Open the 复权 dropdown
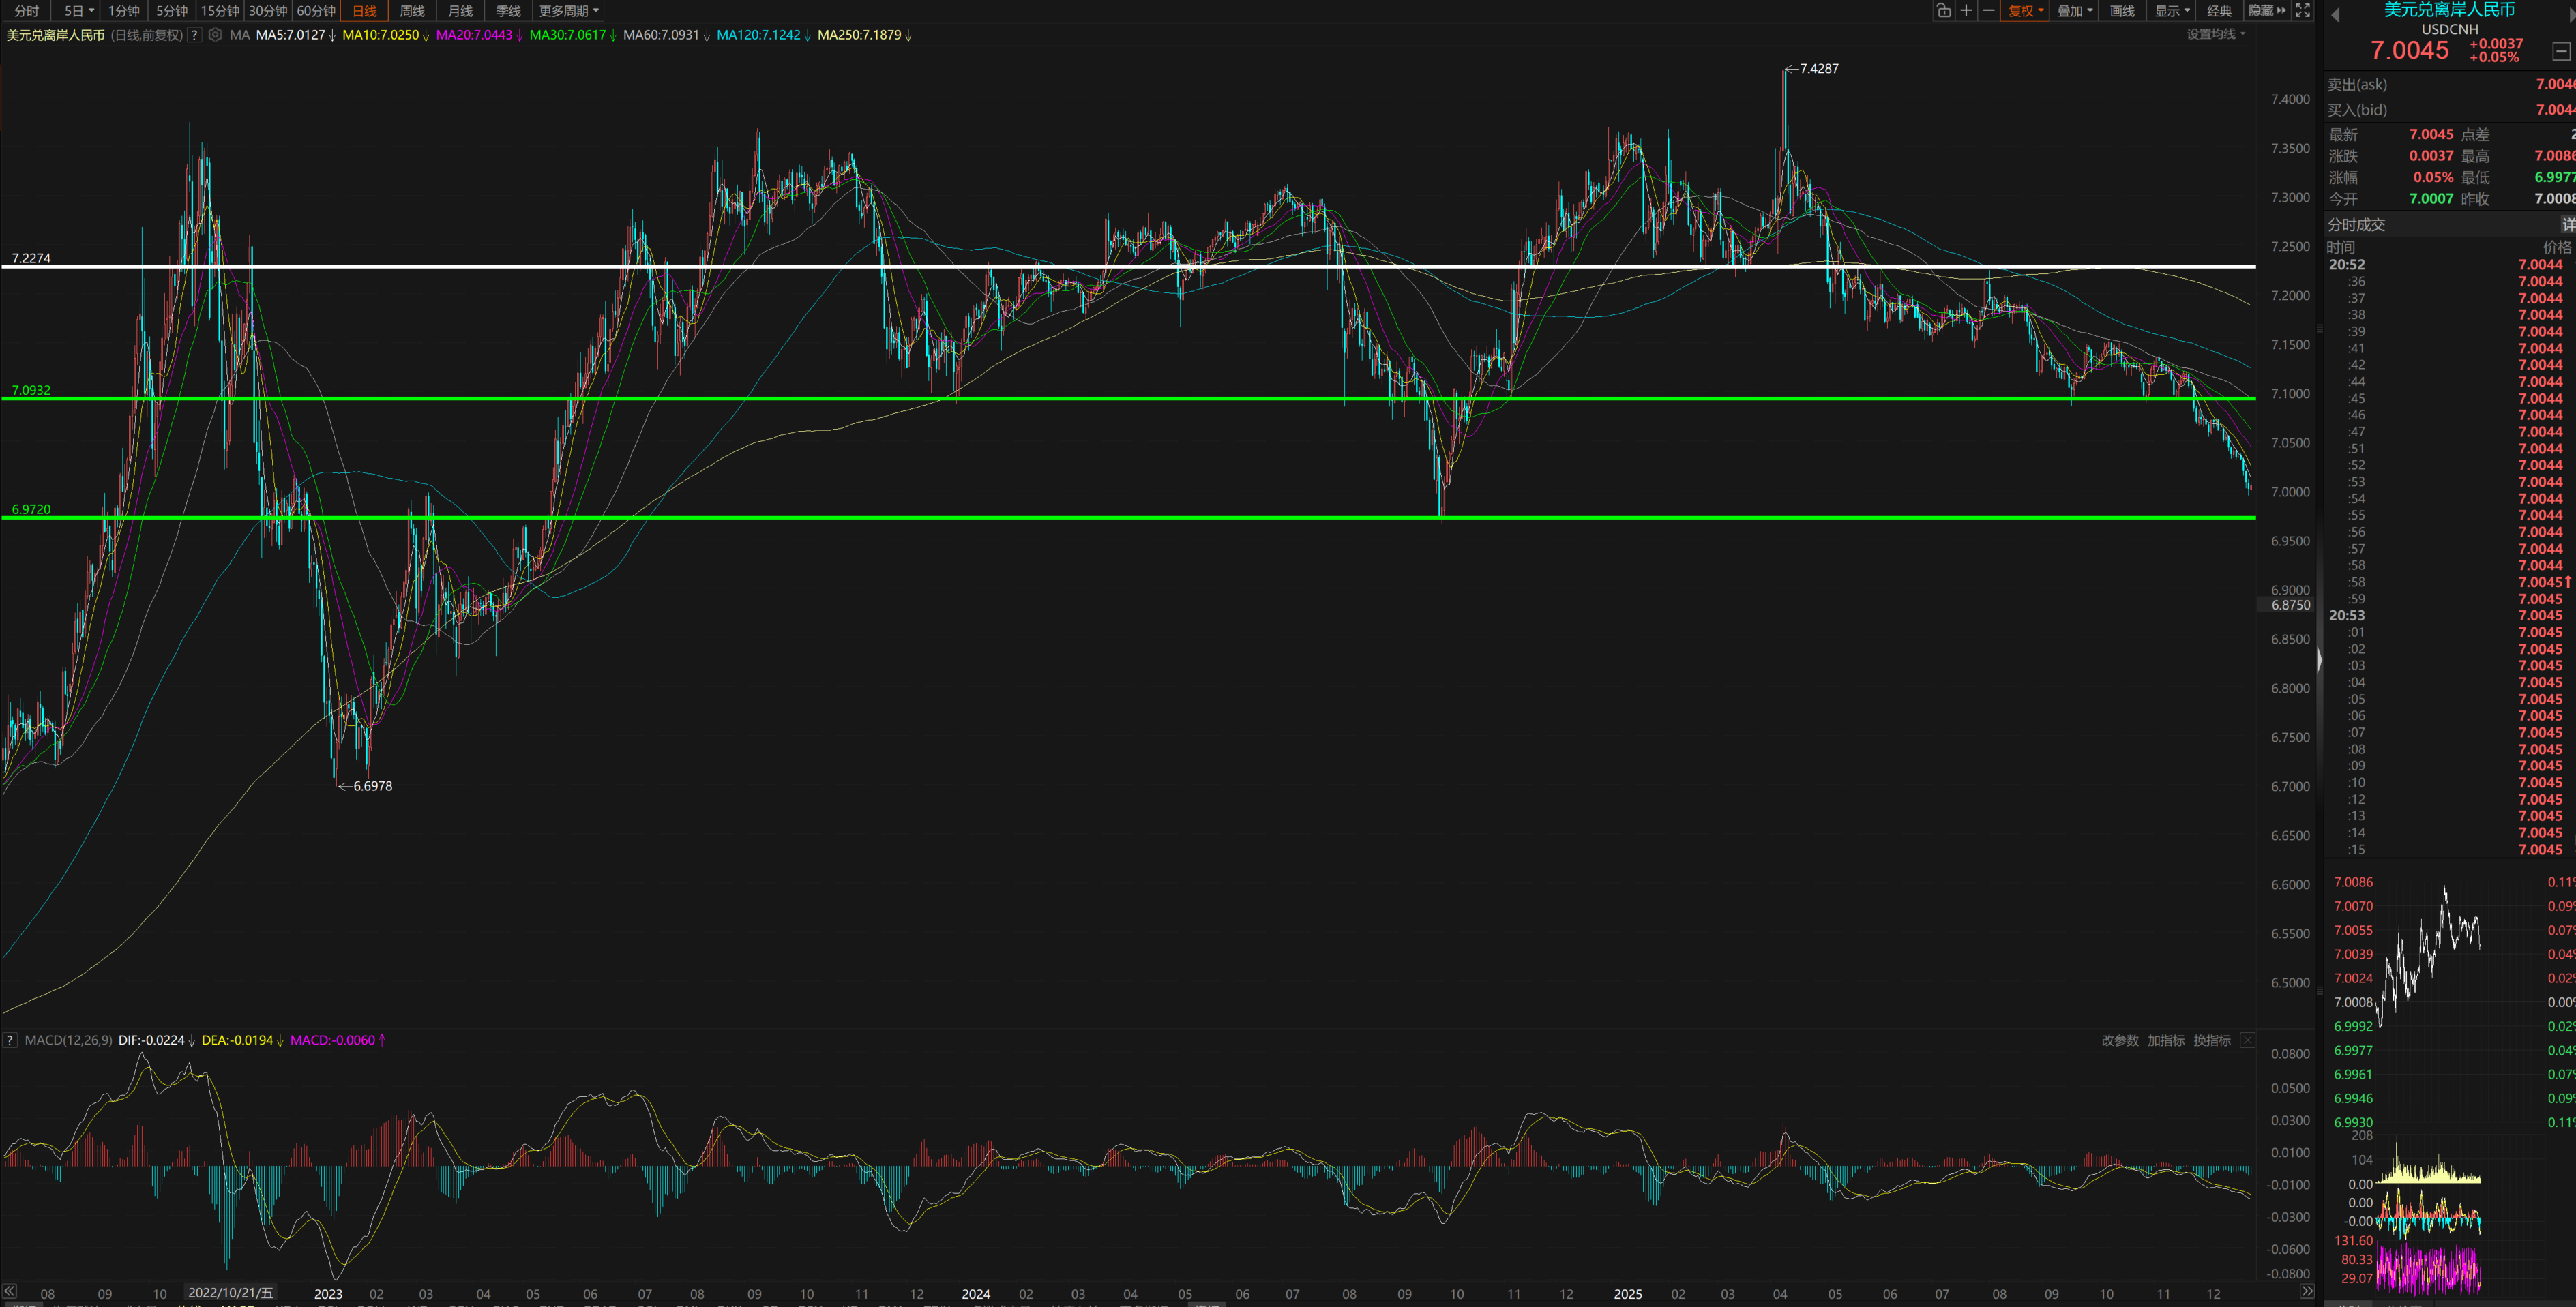Viewport: 2576px width, 1307px height. coord(2026,11)
